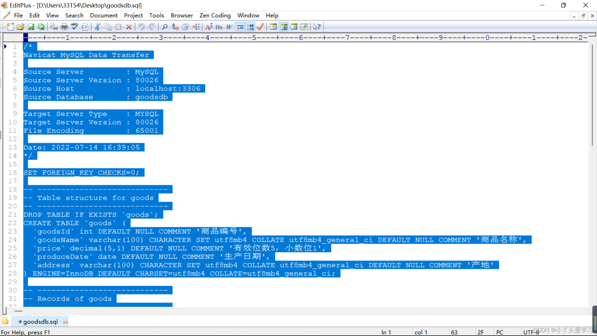Viewport: 597px width, 336px height.
Task: Click the Print icon
Action: click(64, 27)
